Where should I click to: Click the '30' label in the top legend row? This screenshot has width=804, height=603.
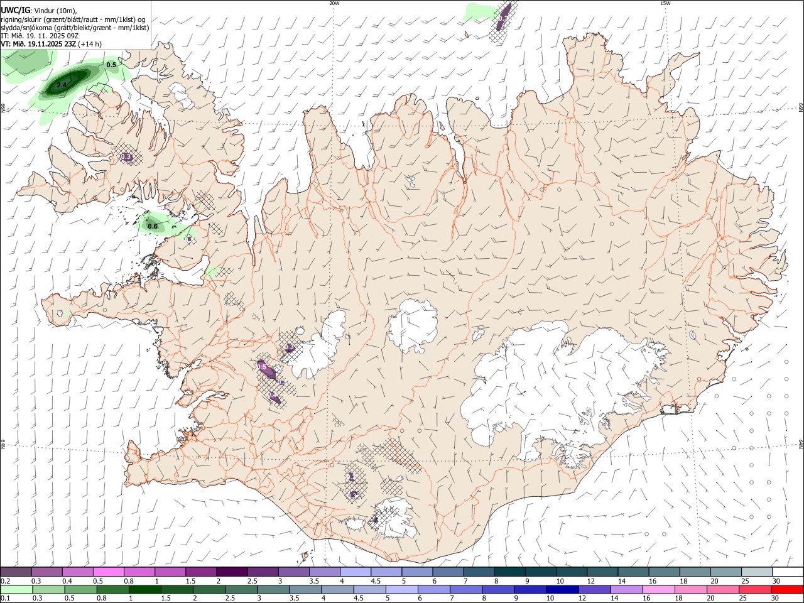776,581
